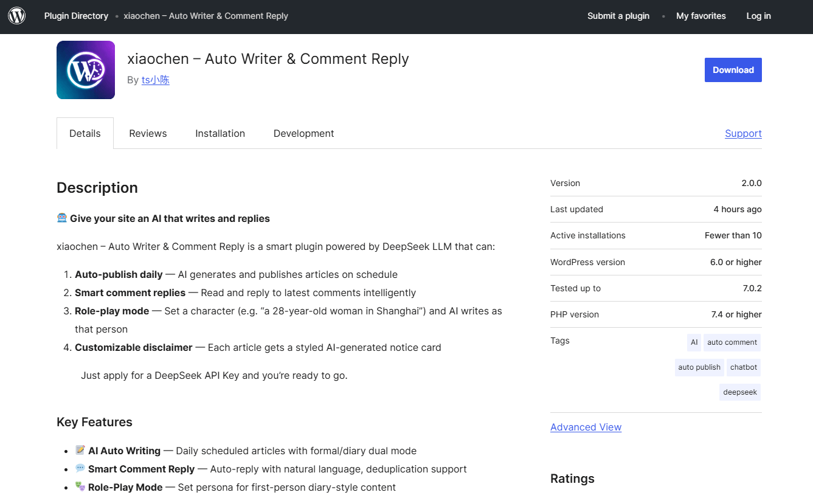Click the 'Fewer than 10' installations value
This screenshot has height=498, width=813.
(x=733, y=235)
